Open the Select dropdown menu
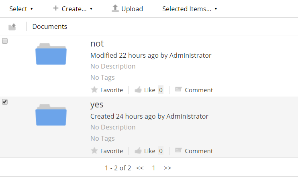This screenshot has width=298, height=190. point(21,9)
